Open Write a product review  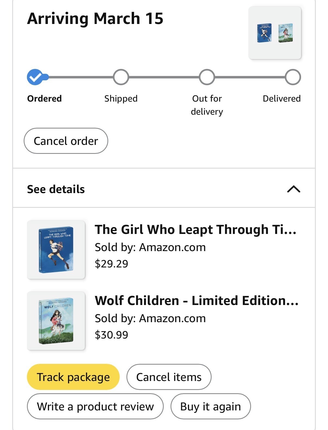95,407
